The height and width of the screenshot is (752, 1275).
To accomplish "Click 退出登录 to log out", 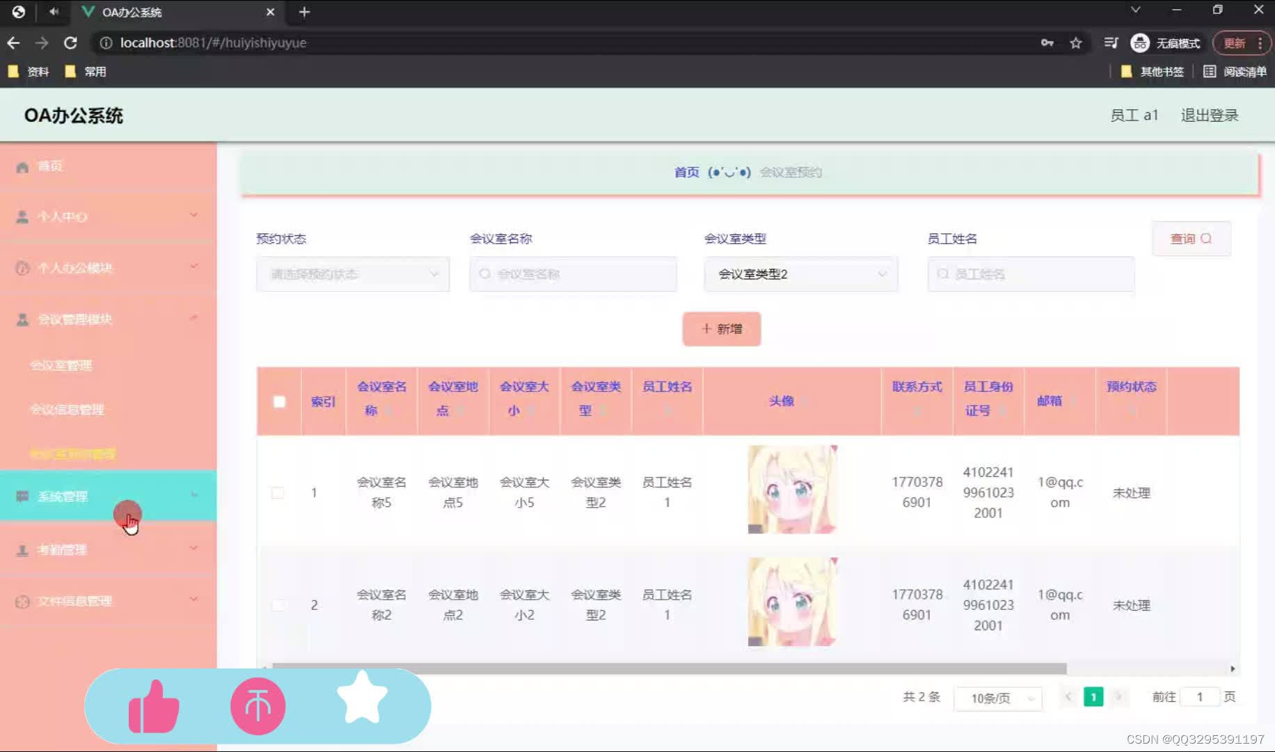I will (x=1210, y=115).
